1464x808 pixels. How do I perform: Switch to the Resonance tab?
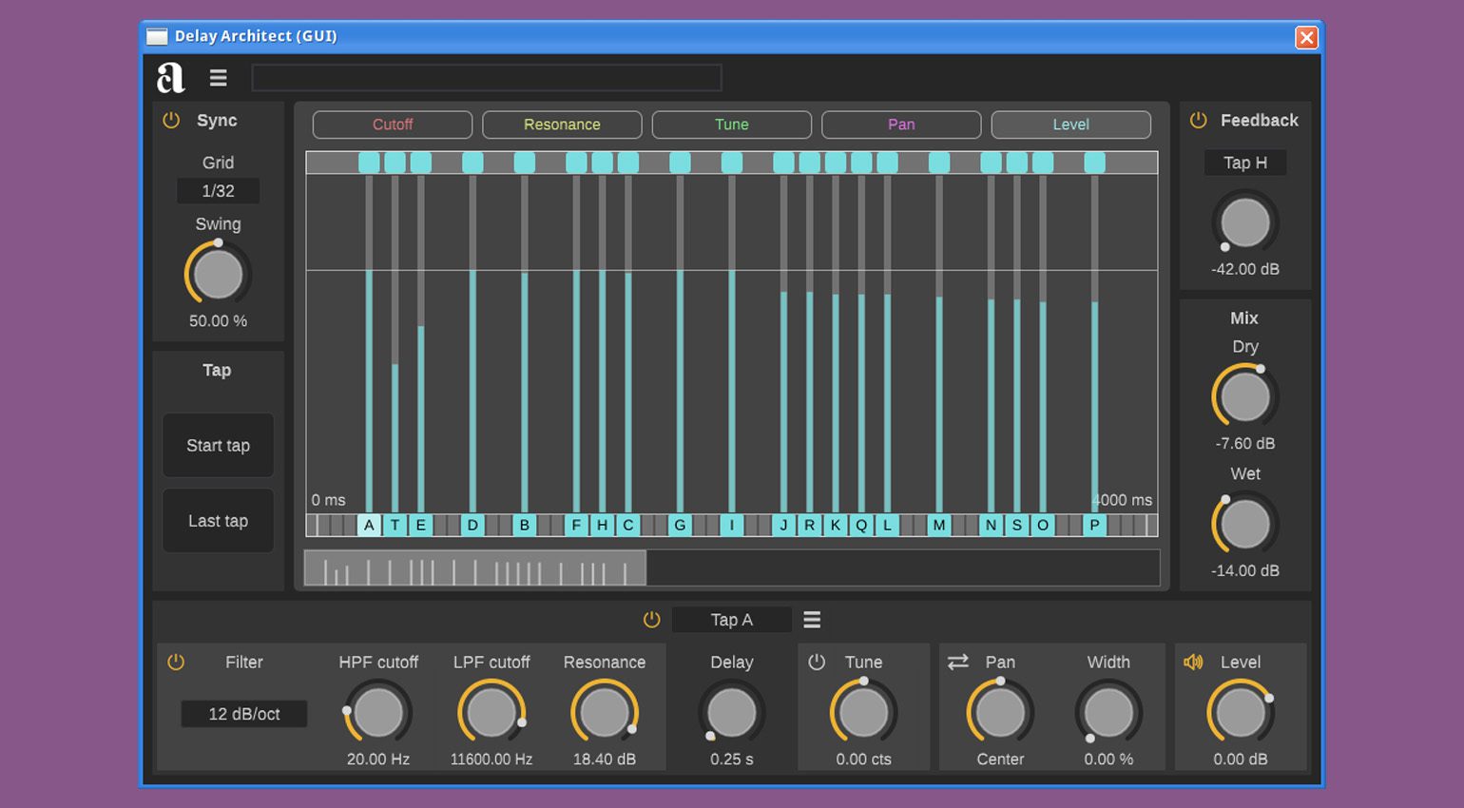pyautogui.click(x=562, y=125)
